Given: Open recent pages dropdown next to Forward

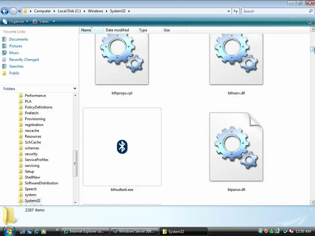Looking at the screenshot, I should coord(19,11).
